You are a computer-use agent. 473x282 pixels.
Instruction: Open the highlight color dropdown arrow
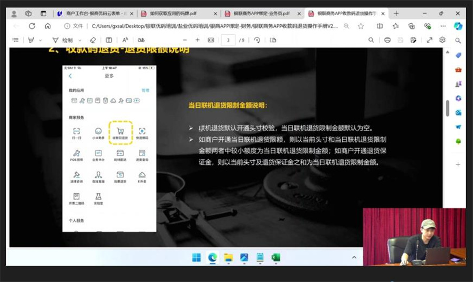coord(40,40)
